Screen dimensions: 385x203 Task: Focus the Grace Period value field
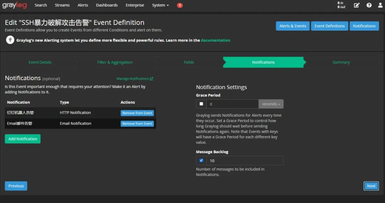tap(232, 104)
